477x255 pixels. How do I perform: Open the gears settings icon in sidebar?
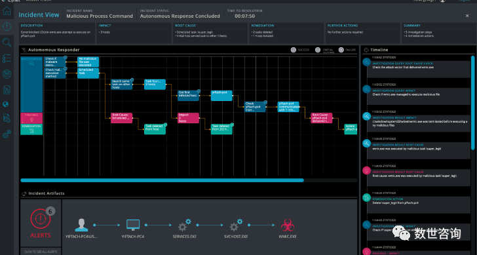[x=7, y=134]
